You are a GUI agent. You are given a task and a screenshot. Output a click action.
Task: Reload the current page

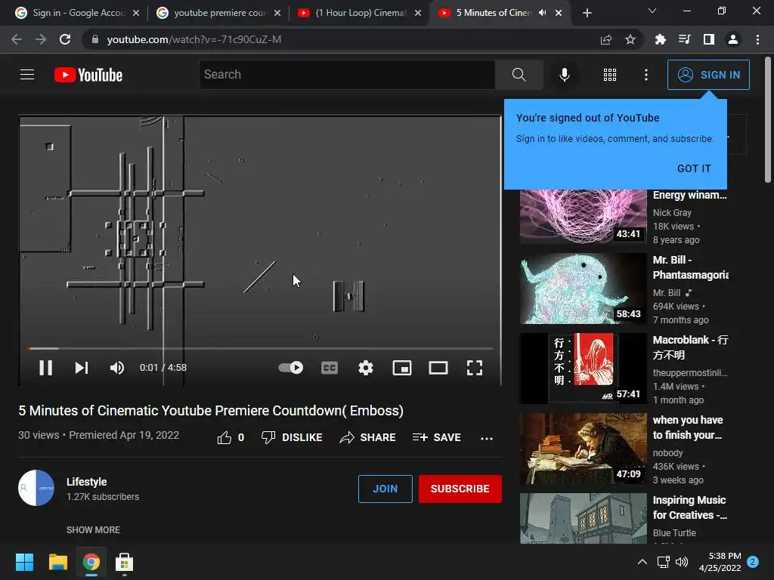pyautogui.click(x=65, y=39)
